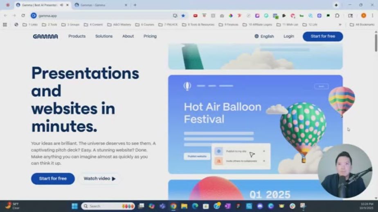Click the install app icon in address bar

(x=175, y=15)
